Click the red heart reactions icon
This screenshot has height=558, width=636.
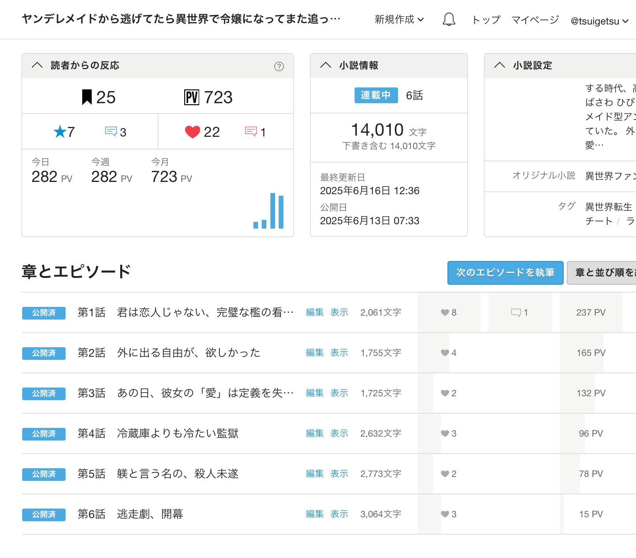tap(192, 132)
